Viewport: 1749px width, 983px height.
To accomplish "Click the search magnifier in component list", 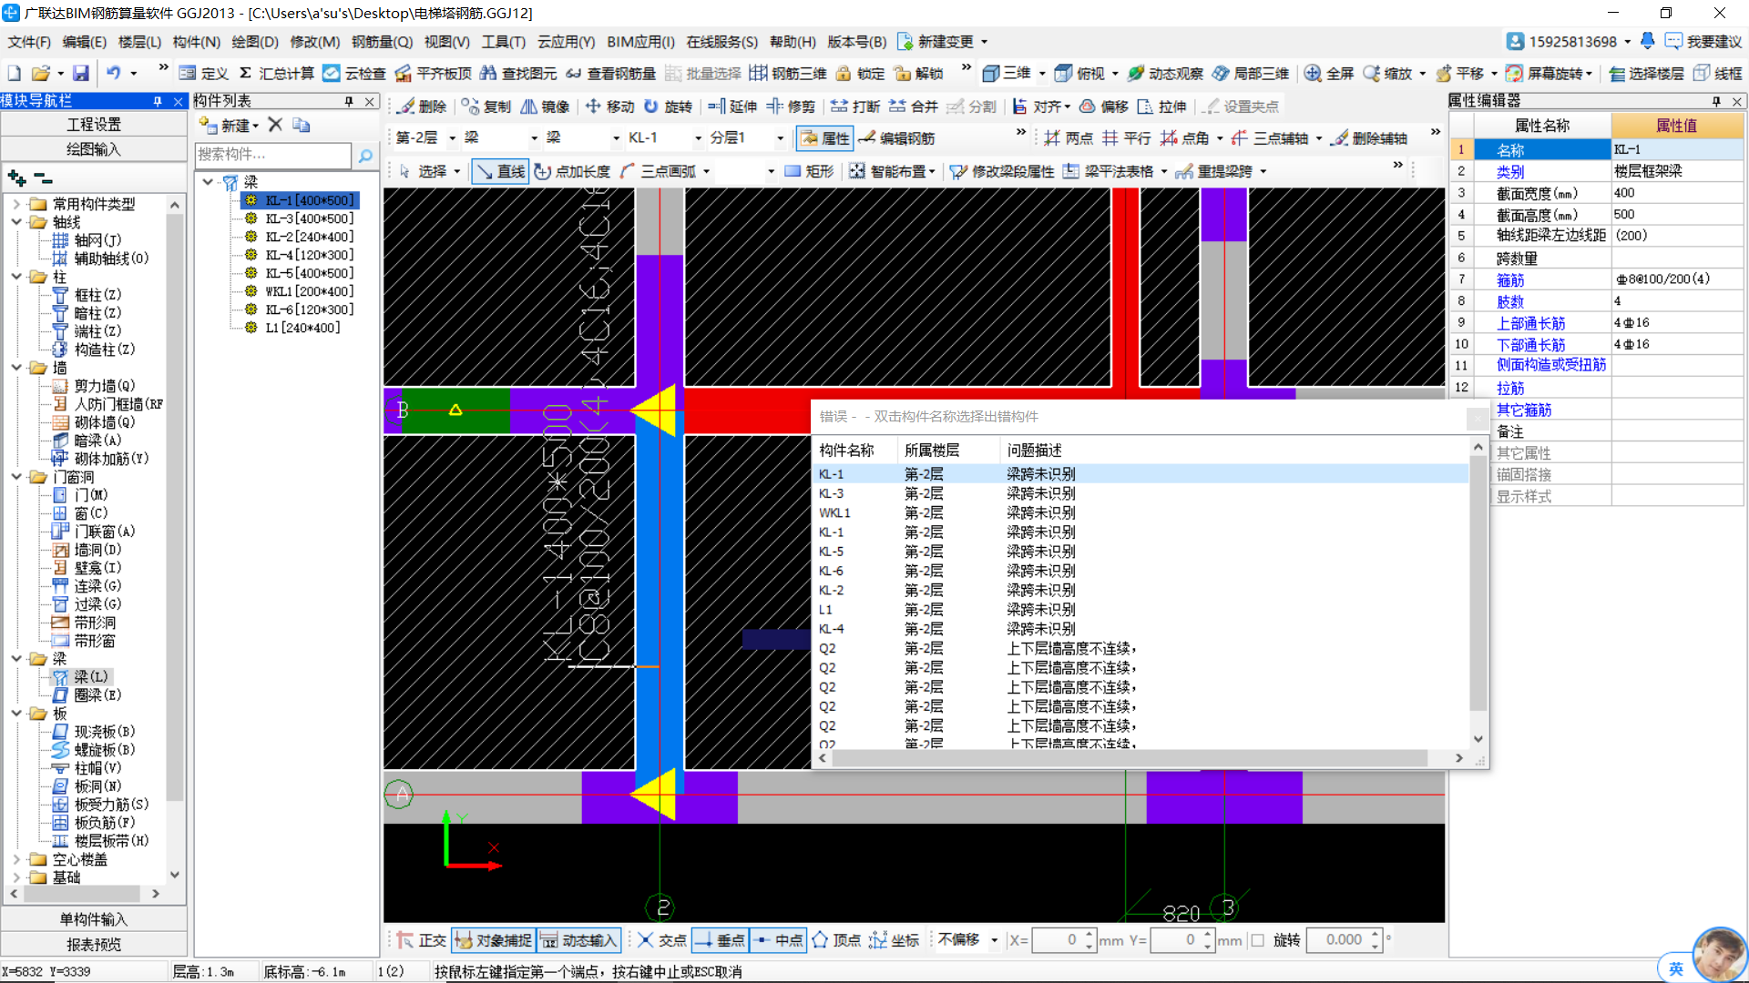I will [x=365, y=156].
